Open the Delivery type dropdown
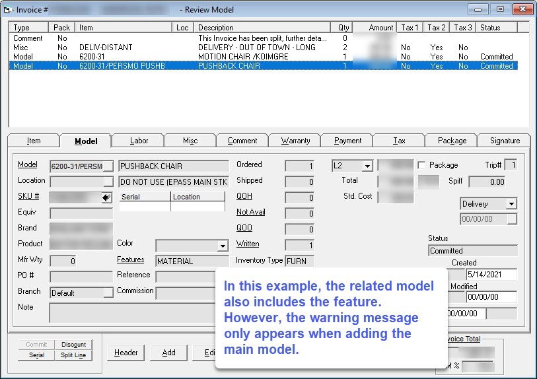 [x=511, y=204]
